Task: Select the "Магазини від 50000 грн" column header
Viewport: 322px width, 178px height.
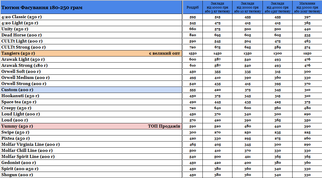Action: pos(307,7)
